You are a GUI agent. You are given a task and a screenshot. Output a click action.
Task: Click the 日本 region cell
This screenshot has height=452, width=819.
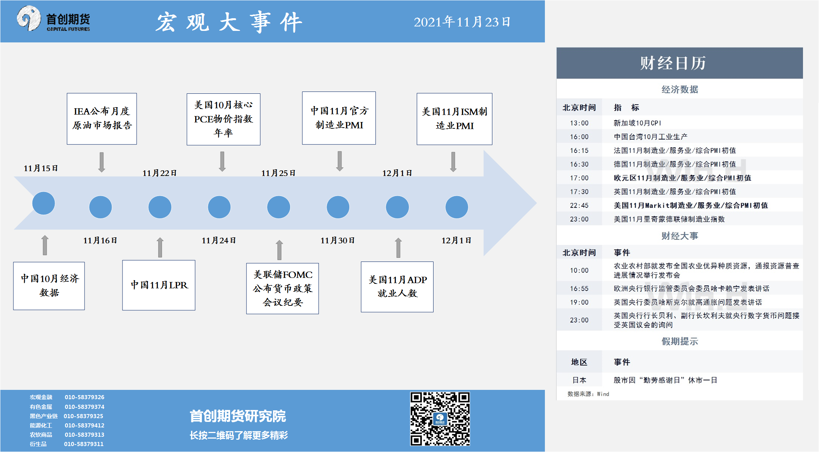click(x=579, y=380)
